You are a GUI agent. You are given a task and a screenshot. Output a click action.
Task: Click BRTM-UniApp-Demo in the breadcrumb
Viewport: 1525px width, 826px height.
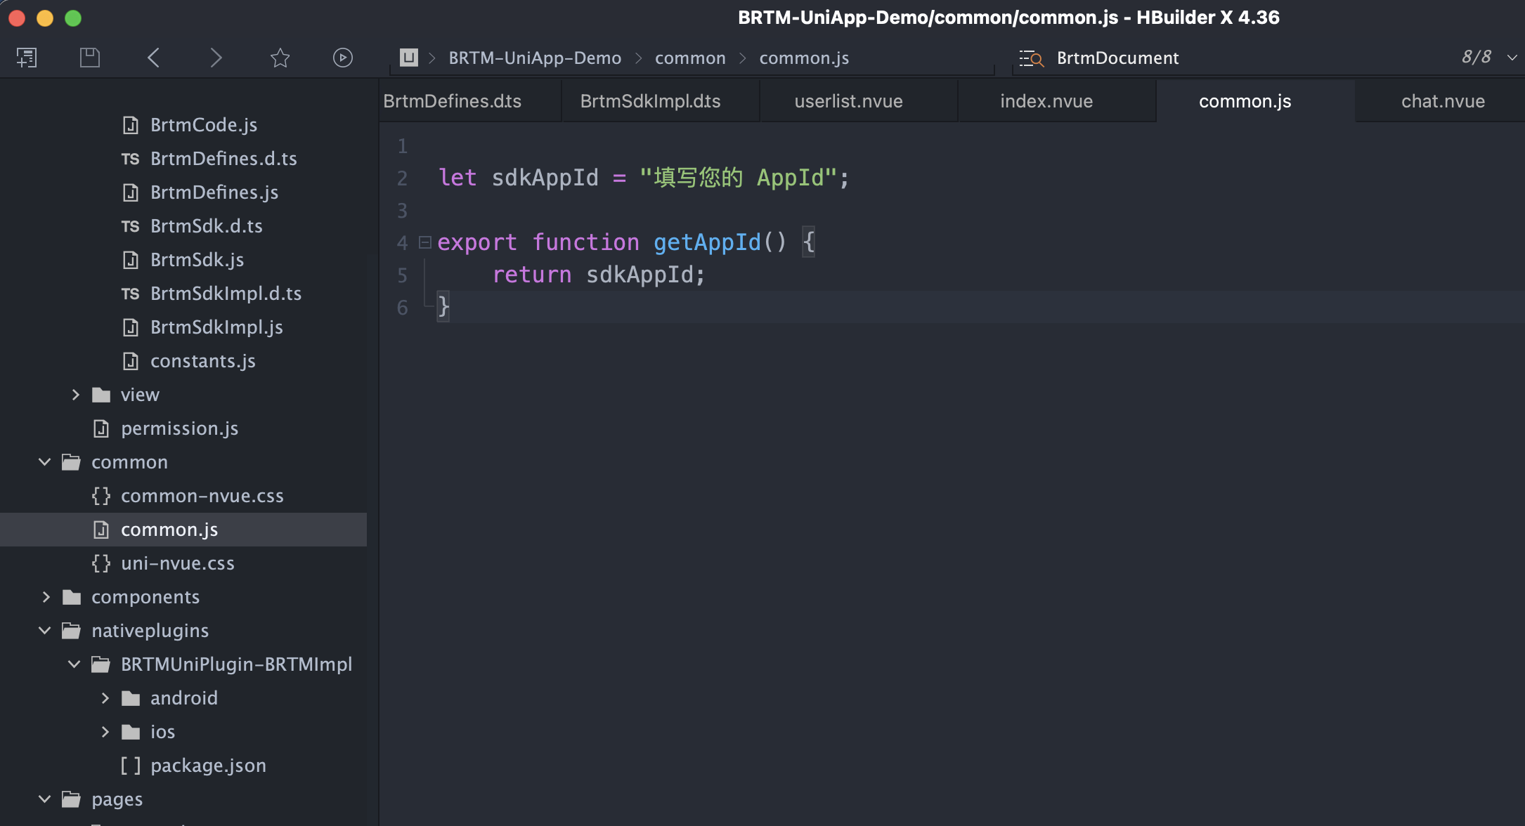535,58
